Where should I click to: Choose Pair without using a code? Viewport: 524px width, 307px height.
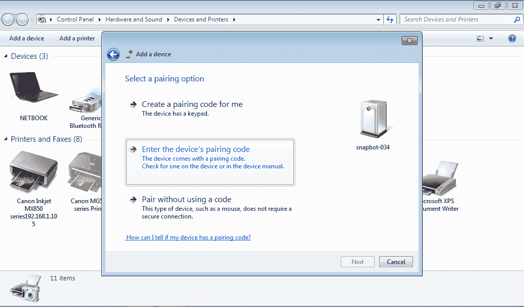[x=186, y=200]
